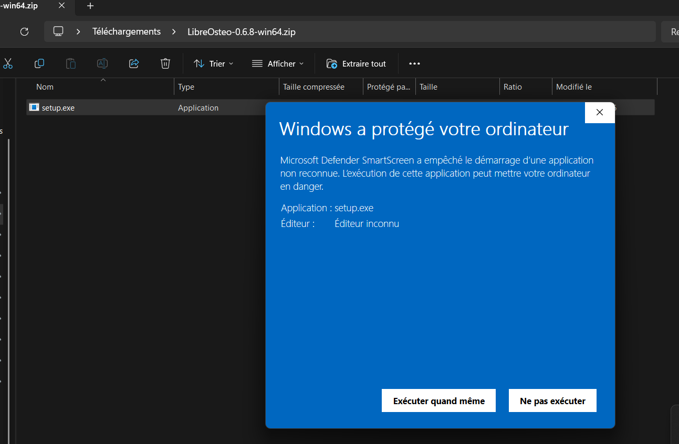Sort by the Type column header
The image size is (679, 444).
pos(226,86)
